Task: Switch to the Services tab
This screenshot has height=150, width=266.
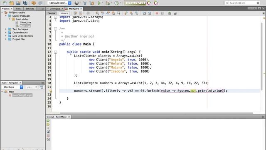Action: click(30, 9)
